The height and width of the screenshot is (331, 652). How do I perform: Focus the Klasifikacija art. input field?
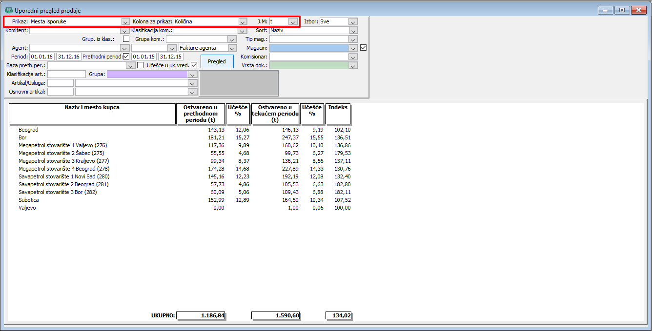[66, 74]
